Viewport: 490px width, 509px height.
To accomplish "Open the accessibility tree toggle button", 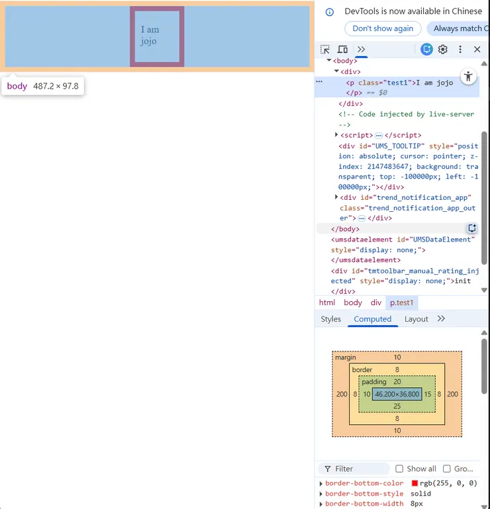I will coord(468,77).
